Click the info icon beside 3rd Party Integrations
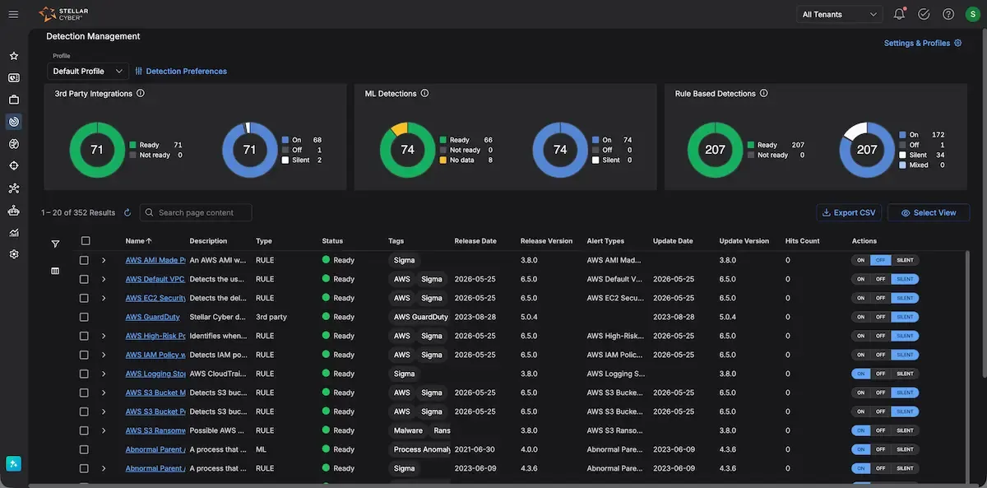Viewport: 987px width, 488px height. point(141,93)
